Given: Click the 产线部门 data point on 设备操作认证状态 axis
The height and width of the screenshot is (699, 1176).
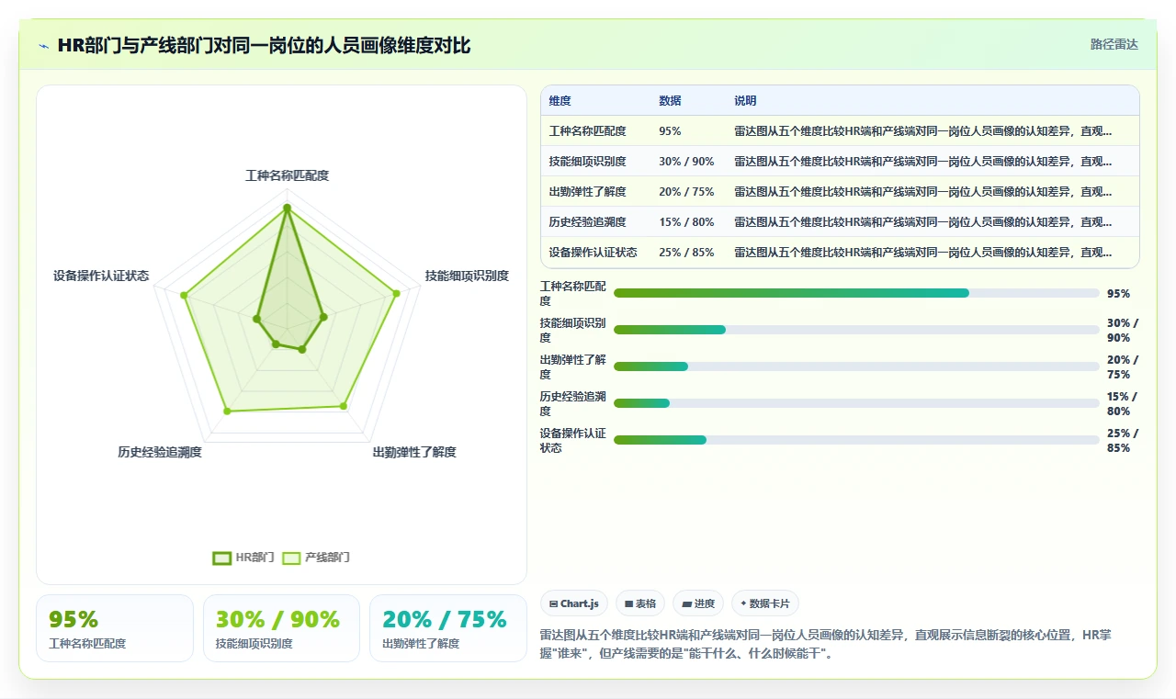Looking at the screenshot, I should click(184, 296).
